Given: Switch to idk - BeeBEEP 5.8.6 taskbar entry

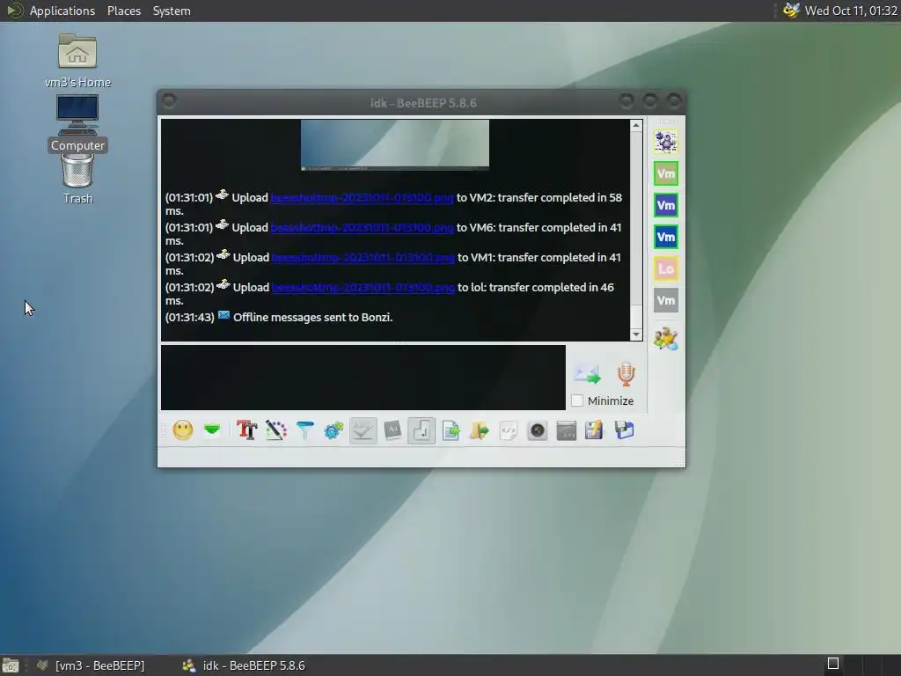Looking at the screenshot, I should click(244, 665).
